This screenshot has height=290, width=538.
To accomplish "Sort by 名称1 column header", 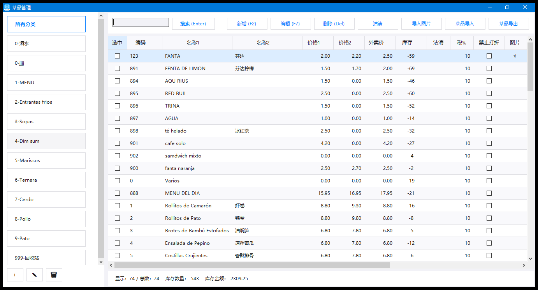I will click(197, 43).
